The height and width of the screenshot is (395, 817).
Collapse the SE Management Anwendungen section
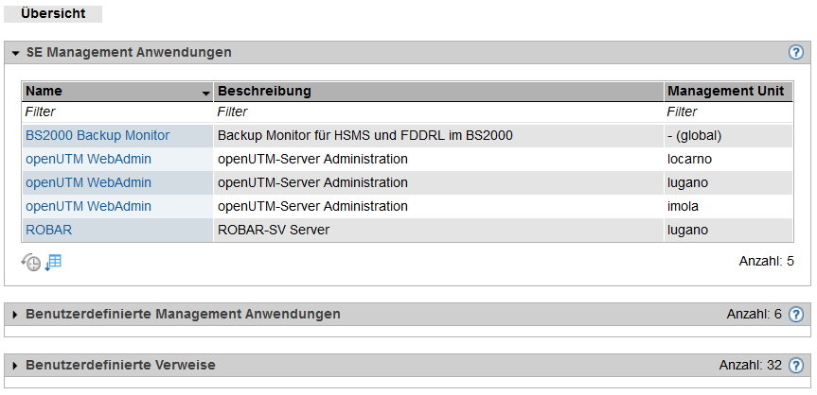coord(15,53)
